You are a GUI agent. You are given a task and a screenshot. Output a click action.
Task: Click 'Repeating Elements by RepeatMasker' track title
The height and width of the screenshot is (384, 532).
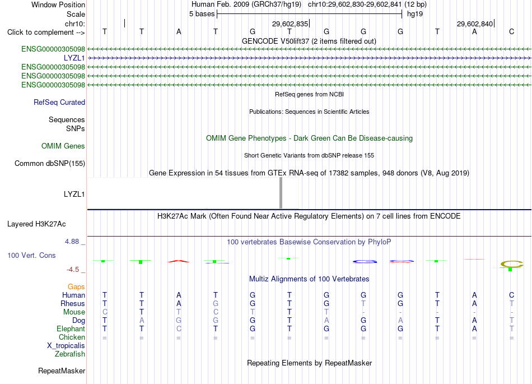[x=309, y=363]
